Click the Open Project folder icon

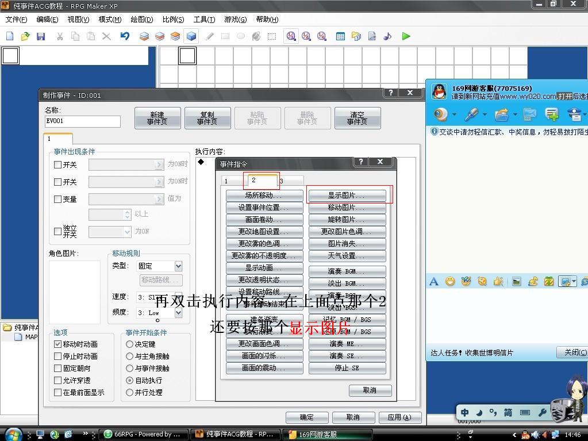pos(25,36)
